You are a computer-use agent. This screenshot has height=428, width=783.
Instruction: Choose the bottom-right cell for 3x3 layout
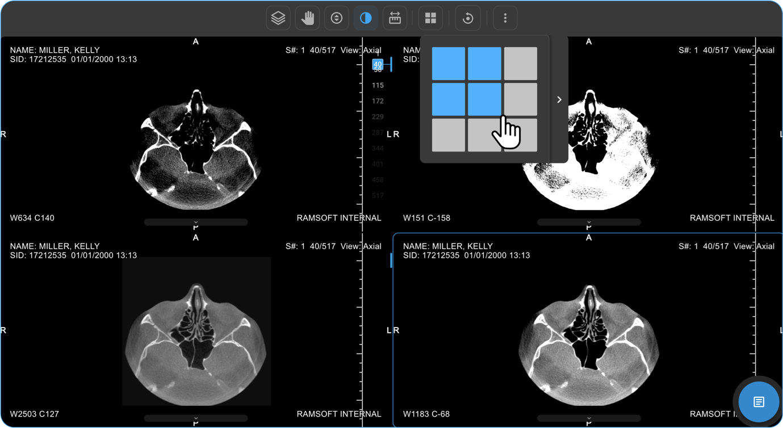(x=521, y=135)
